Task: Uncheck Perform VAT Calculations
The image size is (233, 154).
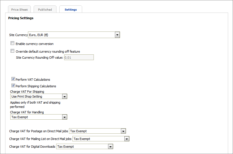Action: 13,79
